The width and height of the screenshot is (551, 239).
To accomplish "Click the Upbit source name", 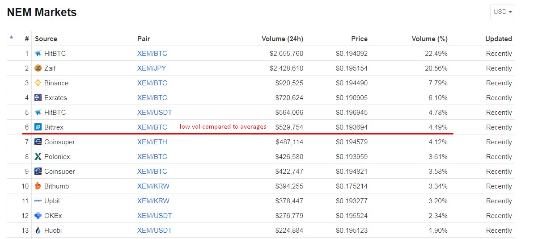I will [52, 201].
